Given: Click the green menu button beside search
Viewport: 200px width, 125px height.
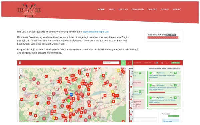Looking at the screenshot, I should point(123,63).
